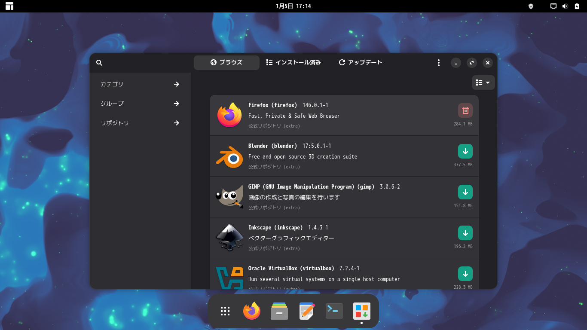Image resolution: width=587 pixels, height=330 pixels.
Task: Switch to the アップデート tab
Action: (x=361, y=63)
